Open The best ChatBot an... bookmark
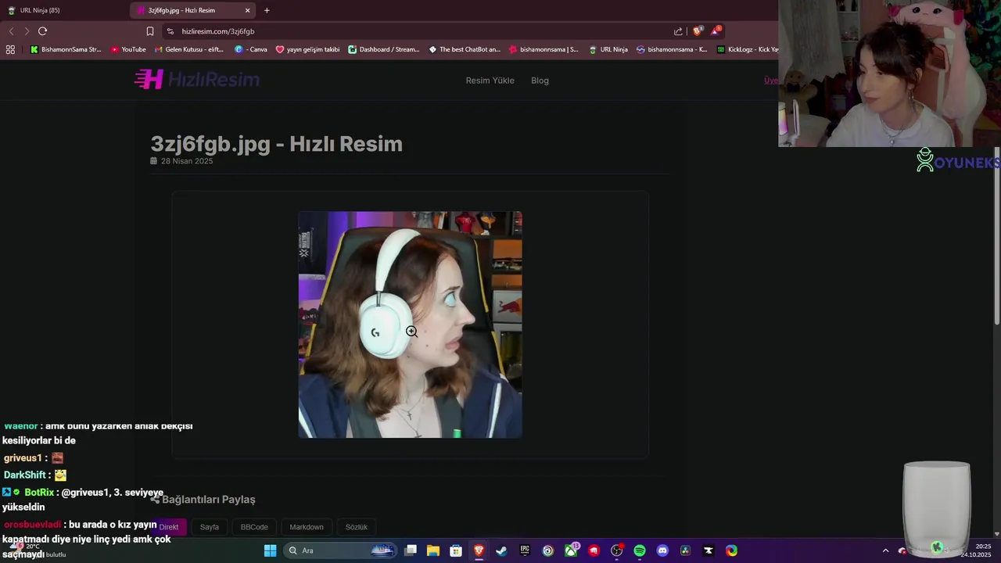This screenshot has height=563, width=1001. 465,49
